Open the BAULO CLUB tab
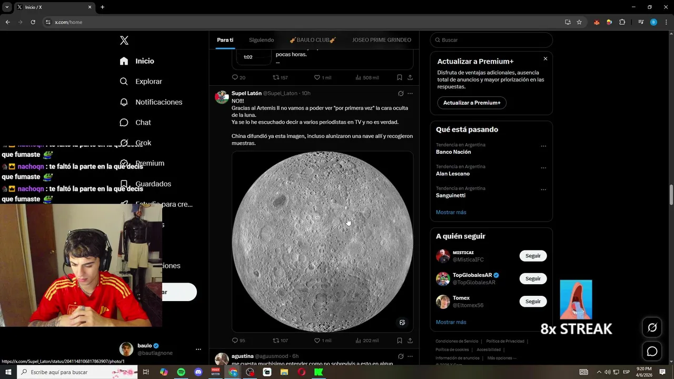 (313, 40)
